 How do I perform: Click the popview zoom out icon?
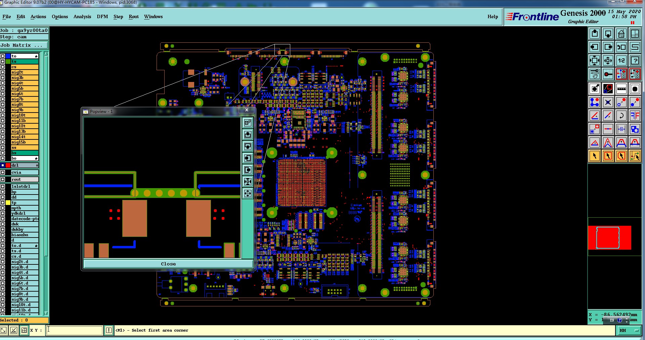[x=248, y=194]
